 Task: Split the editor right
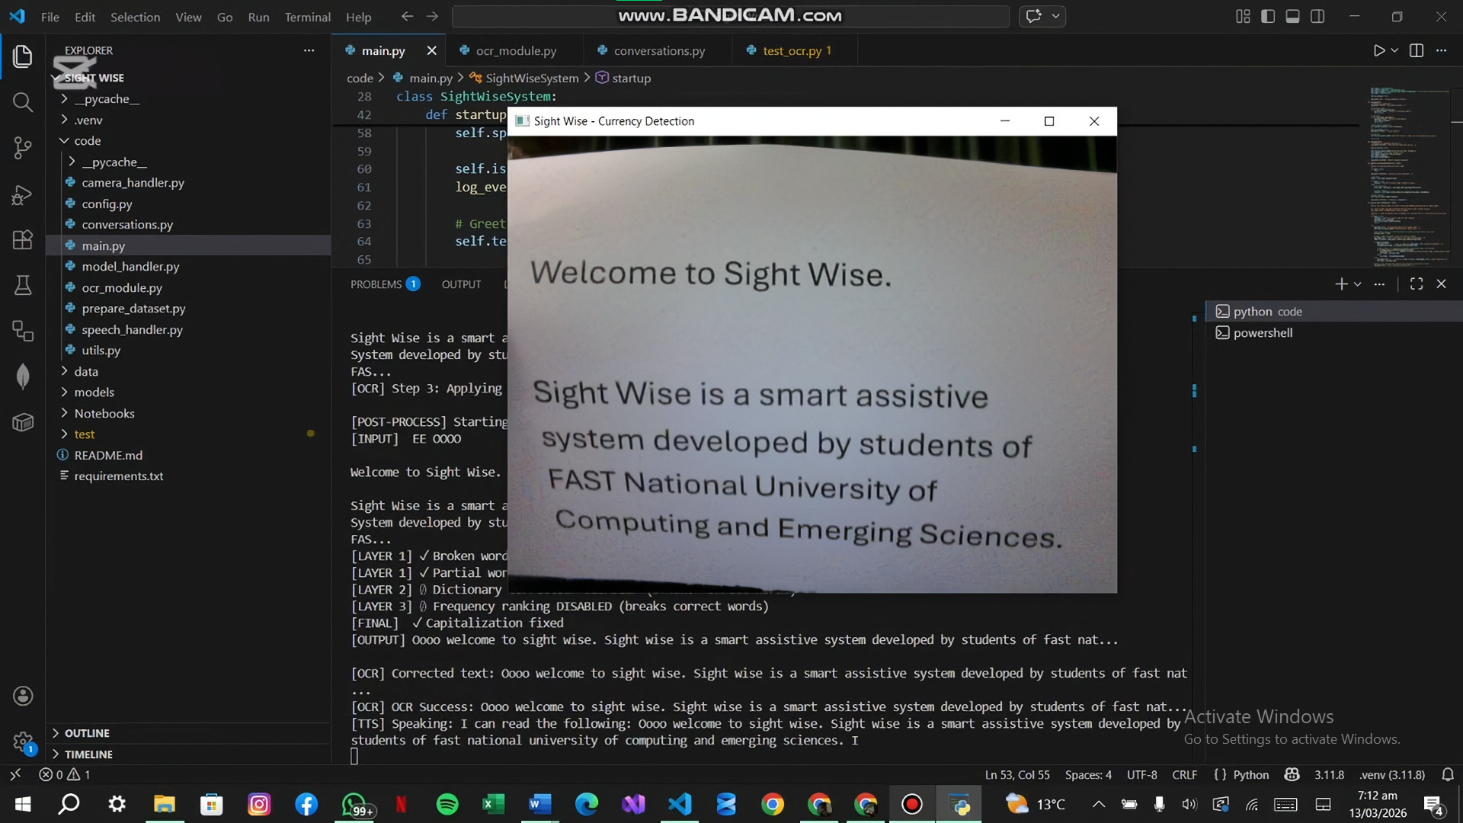[x=1417, y=51]
